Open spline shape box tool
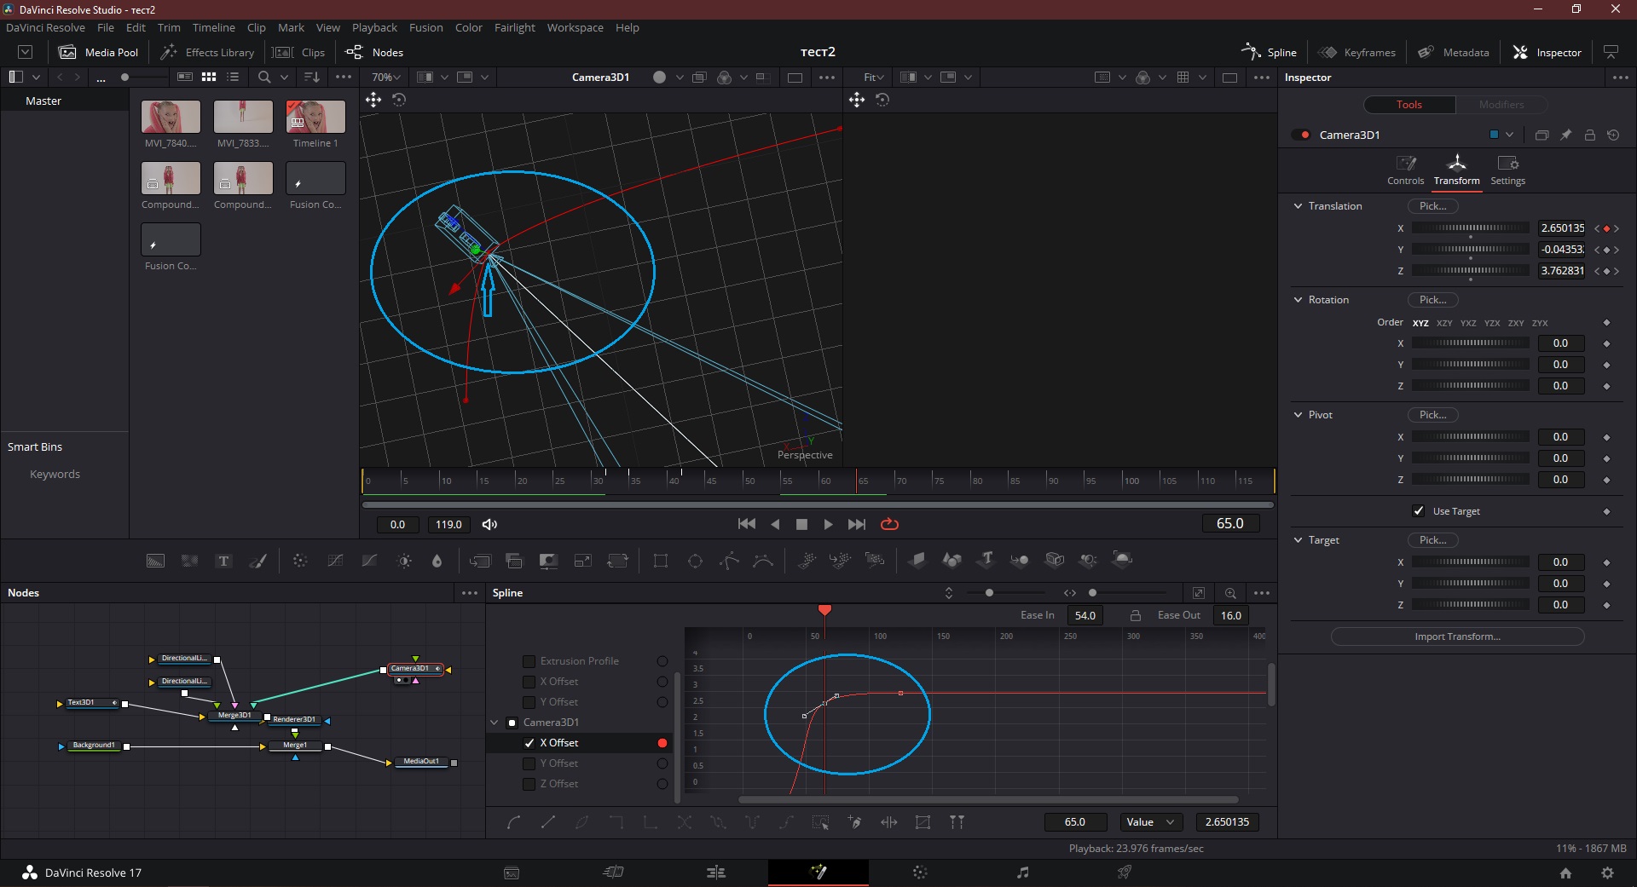This screenshot has height=887, width=1637. pyautogui.click(x=923, y=822)
